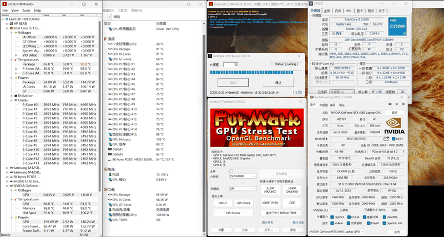The image size is (444, 237).
Task: Enable the 全屏 fullscreen checkbox in FurMark
Action: 231,172
